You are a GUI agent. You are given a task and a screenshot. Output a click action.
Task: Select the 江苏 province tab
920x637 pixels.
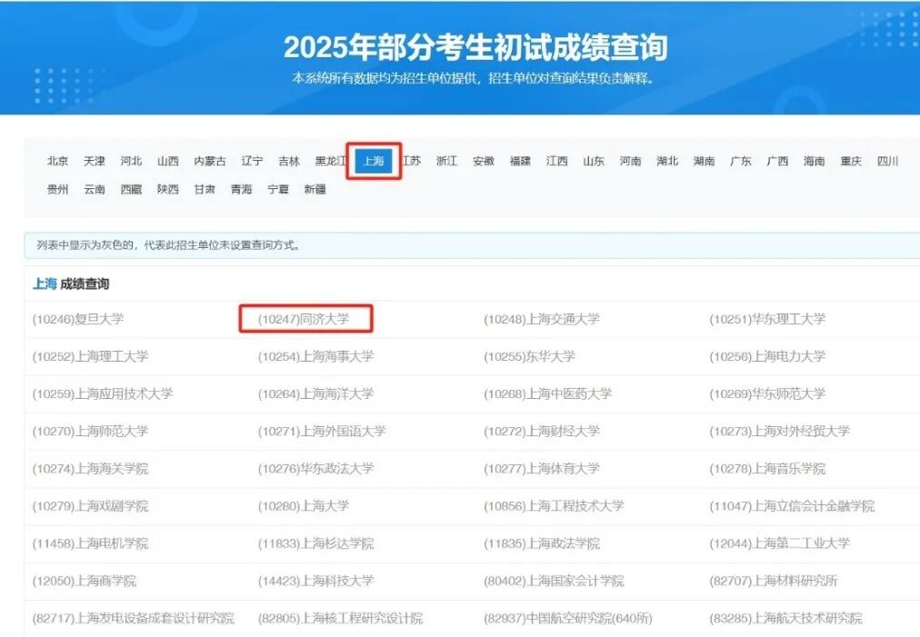[x=411, y=161]
